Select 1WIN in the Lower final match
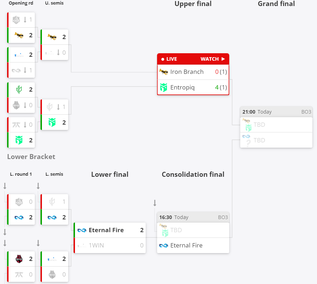317x284 pixels. [96, 245]
